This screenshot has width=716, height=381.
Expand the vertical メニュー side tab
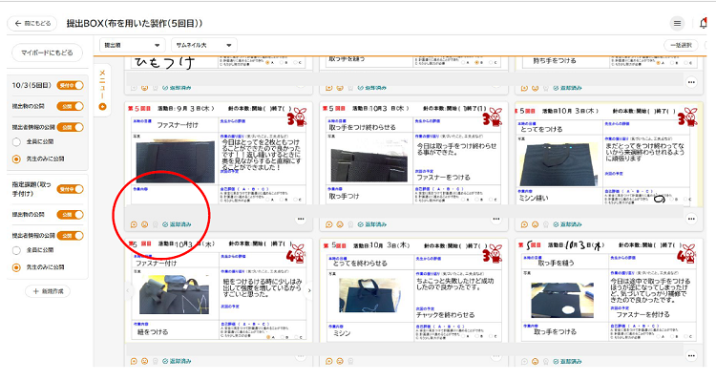pyautogui.click(x=102, y=90)
